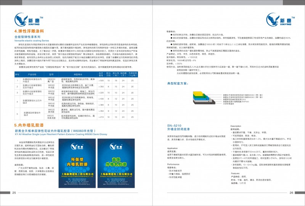Viewport: 305px width, 206px height.
Task: Click the 典型特点 column header
Action: click(x=78, y=74)
